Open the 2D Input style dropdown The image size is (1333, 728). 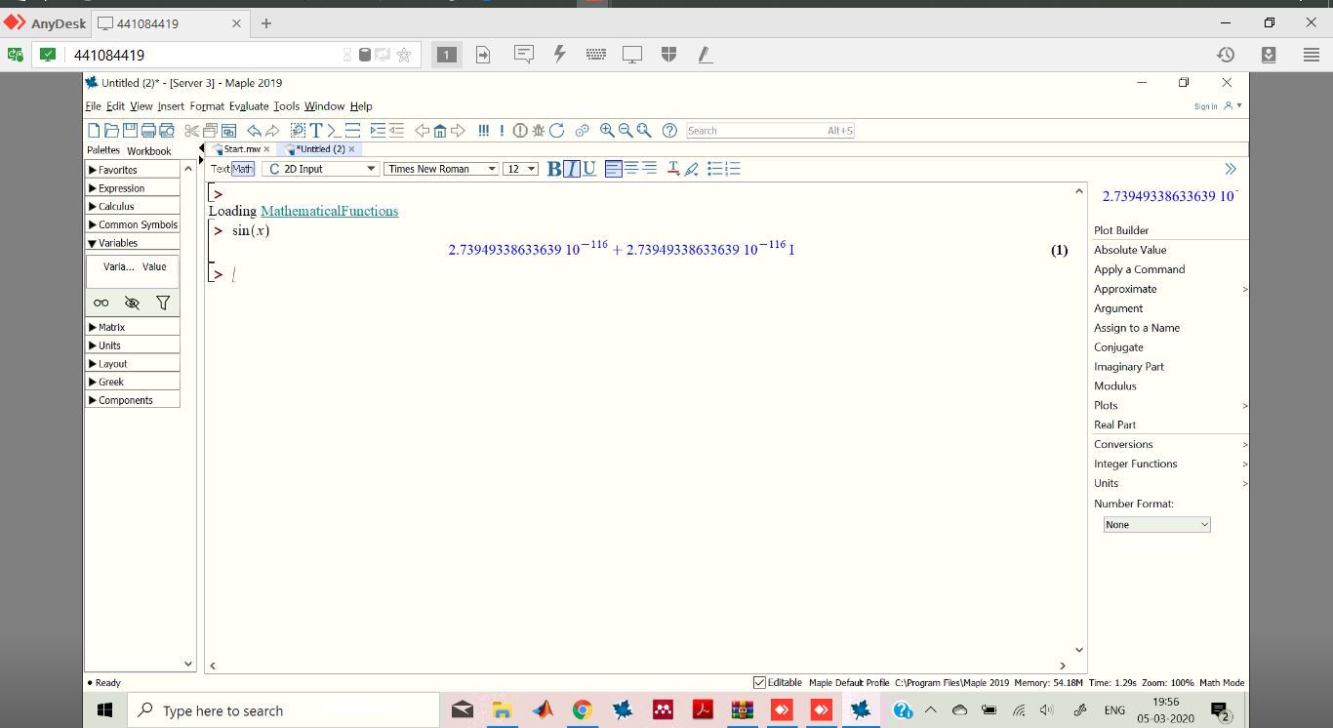point(322,169)
